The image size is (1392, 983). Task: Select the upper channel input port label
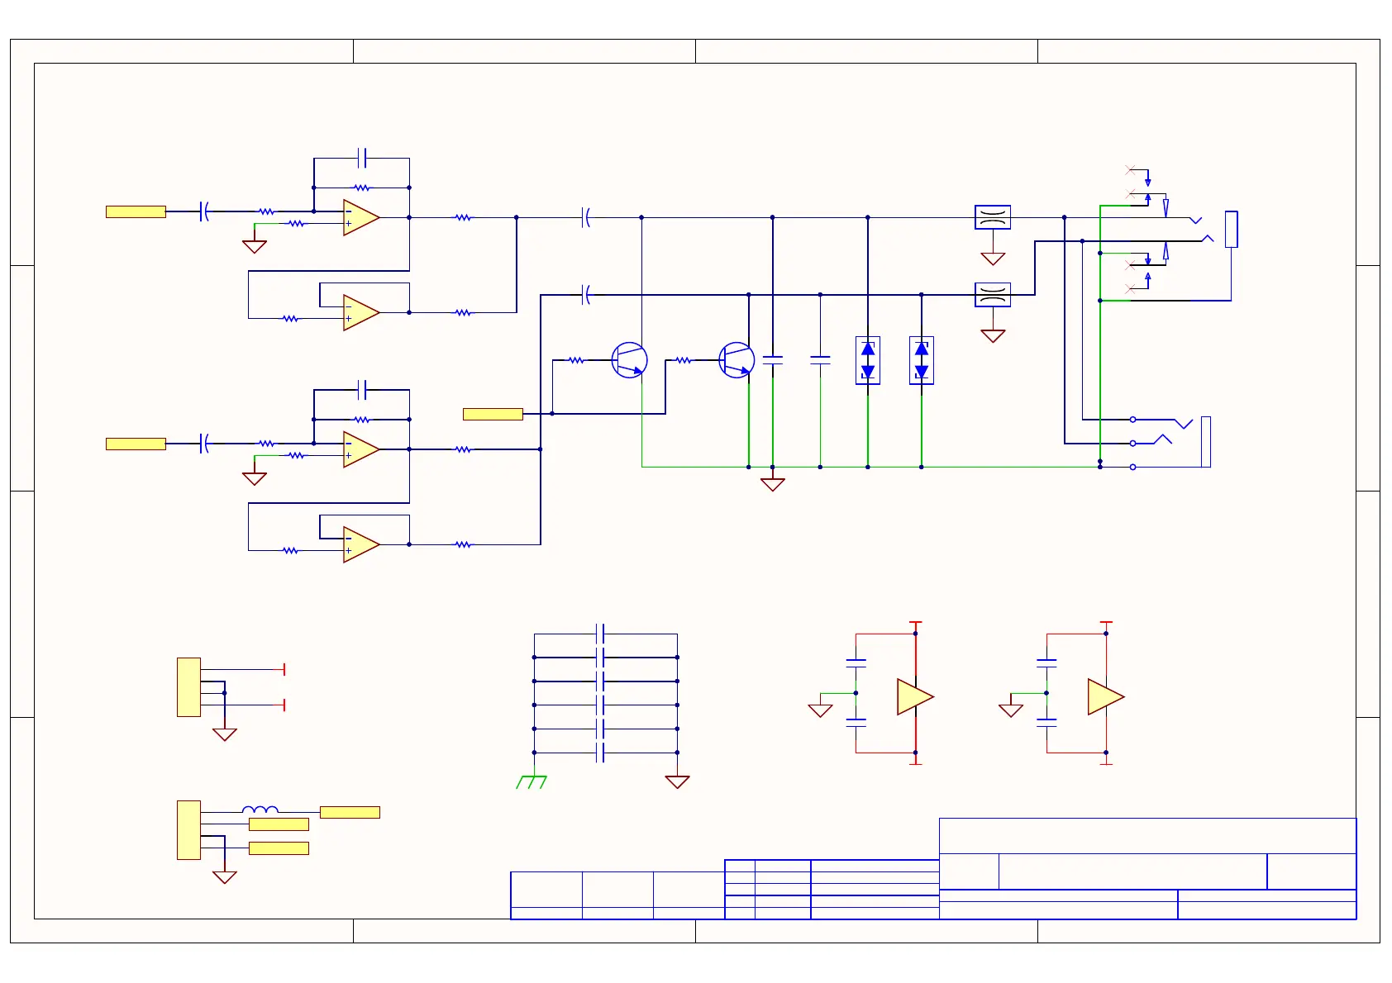click(136, 211)
